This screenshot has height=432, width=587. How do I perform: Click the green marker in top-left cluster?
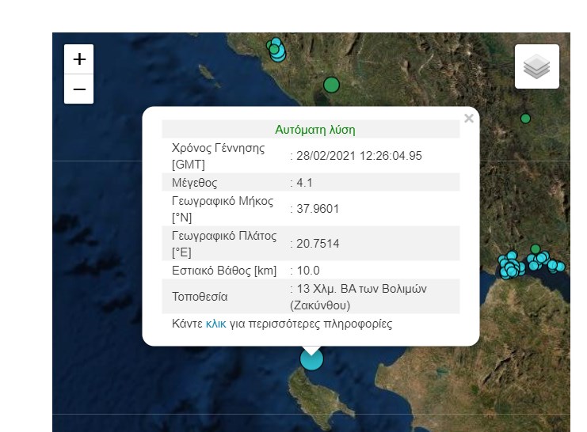tap(274, 50)
